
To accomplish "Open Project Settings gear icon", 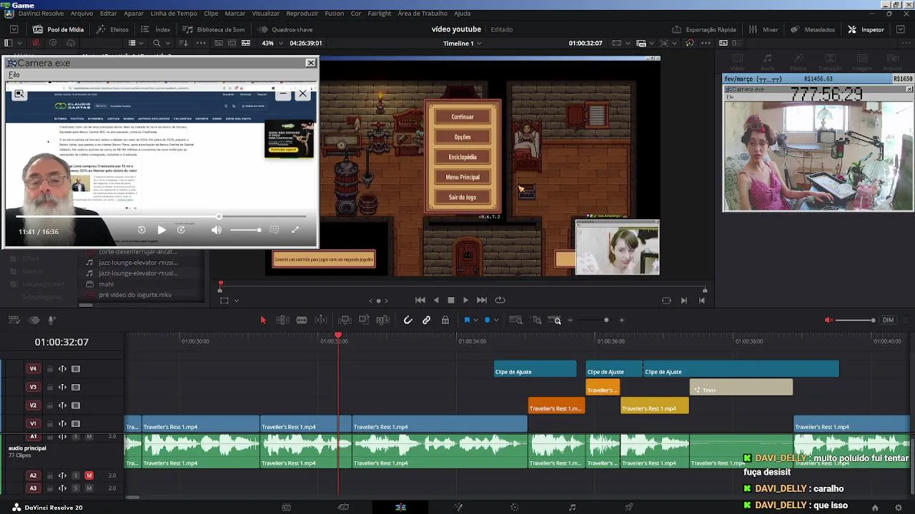I will (898, 508).
